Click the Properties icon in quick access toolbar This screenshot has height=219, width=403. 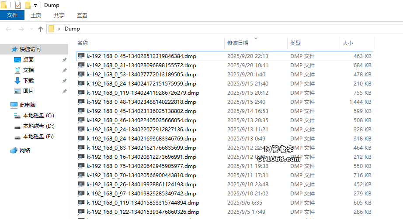(18, 5)
